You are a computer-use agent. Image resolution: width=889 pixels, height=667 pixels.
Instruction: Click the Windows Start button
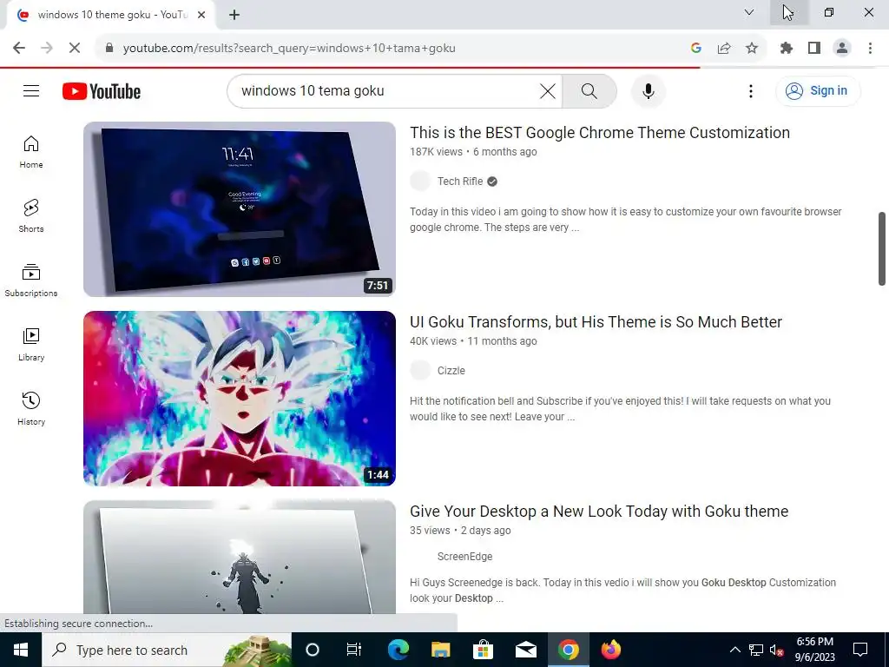click(x=21, y=650)
